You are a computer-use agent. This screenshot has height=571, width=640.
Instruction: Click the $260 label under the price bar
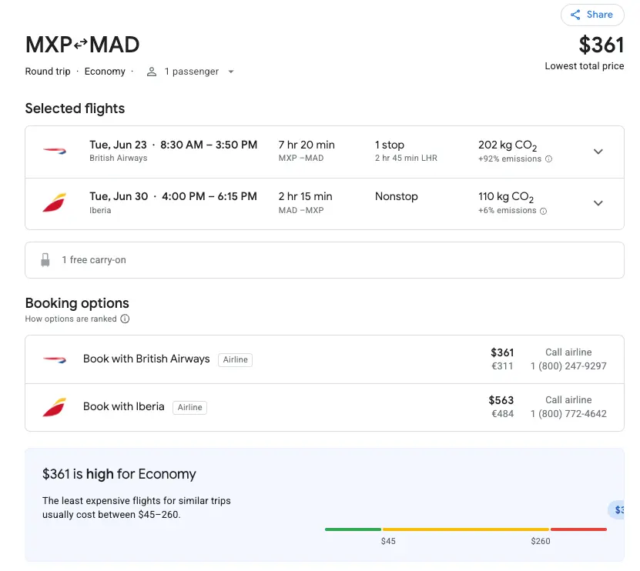541,541
